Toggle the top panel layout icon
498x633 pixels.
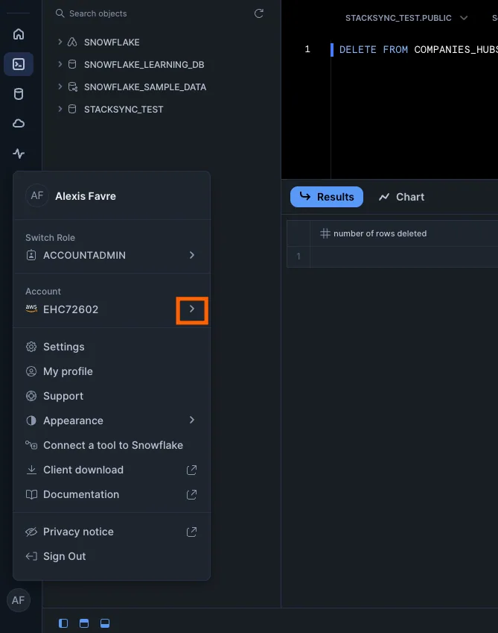coord(84,623)
